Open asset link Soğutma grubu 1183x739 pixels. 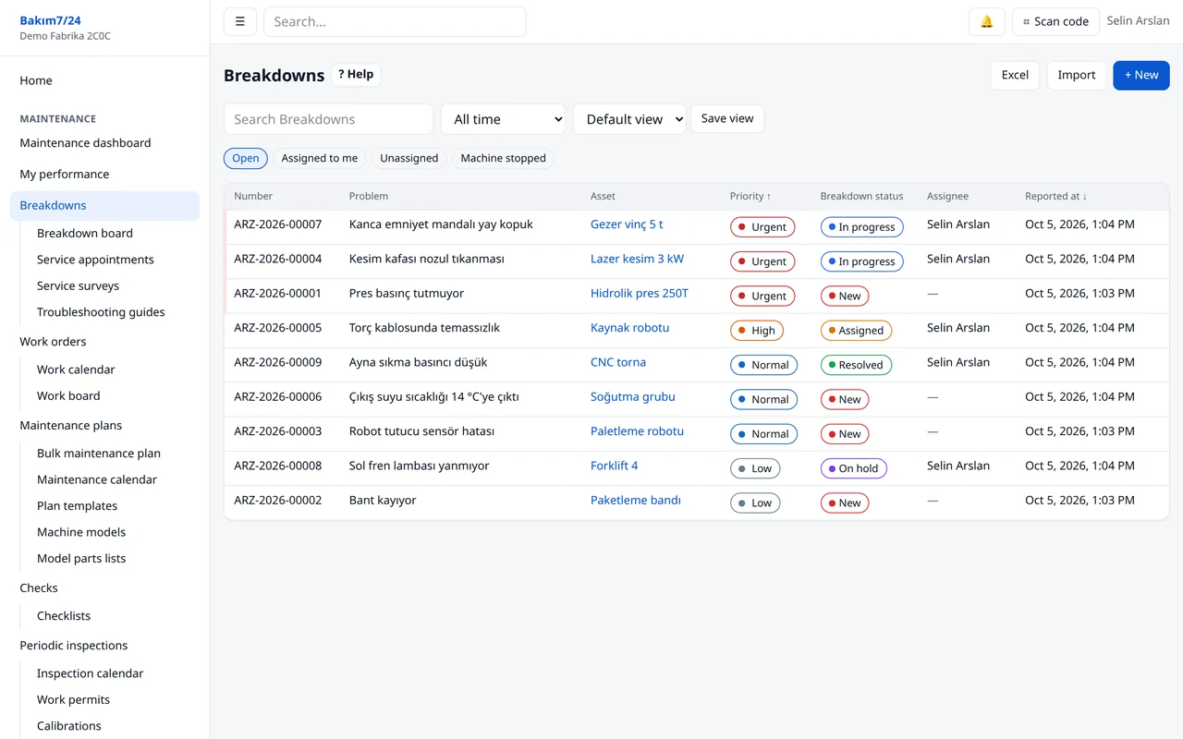tap(633, 396)
